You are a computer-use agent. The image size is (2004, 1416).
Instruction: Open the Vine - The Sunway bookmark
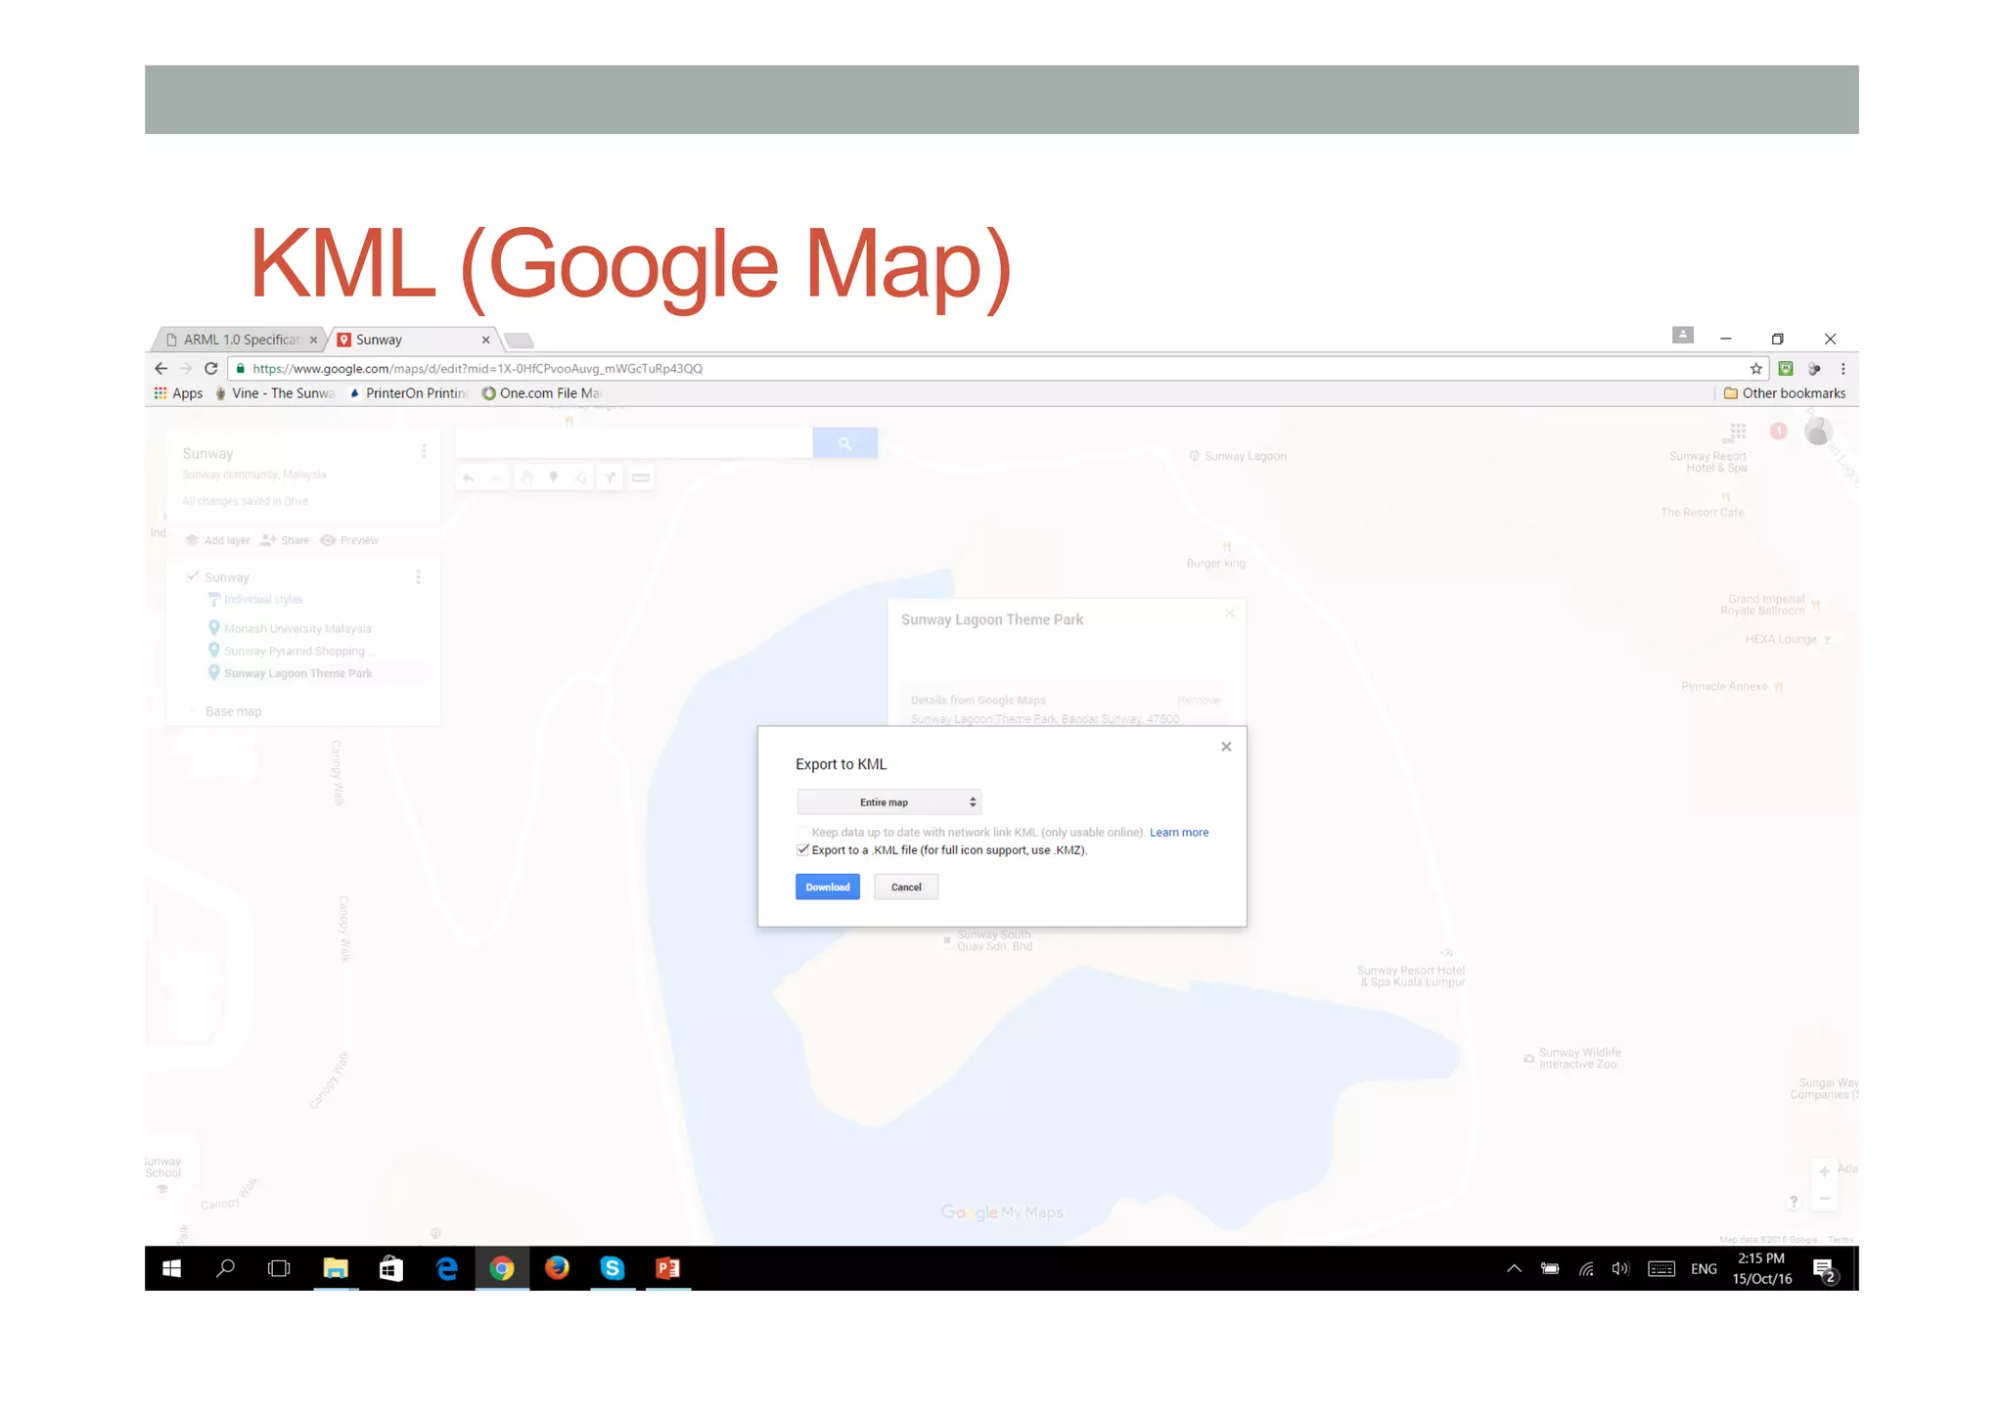275,393
